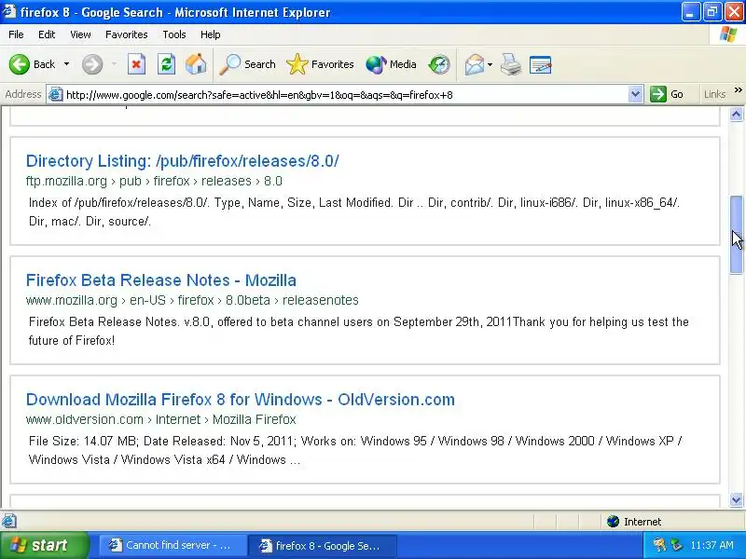Open the Firefox Beta Release Notes - Mozilla link

161,280
